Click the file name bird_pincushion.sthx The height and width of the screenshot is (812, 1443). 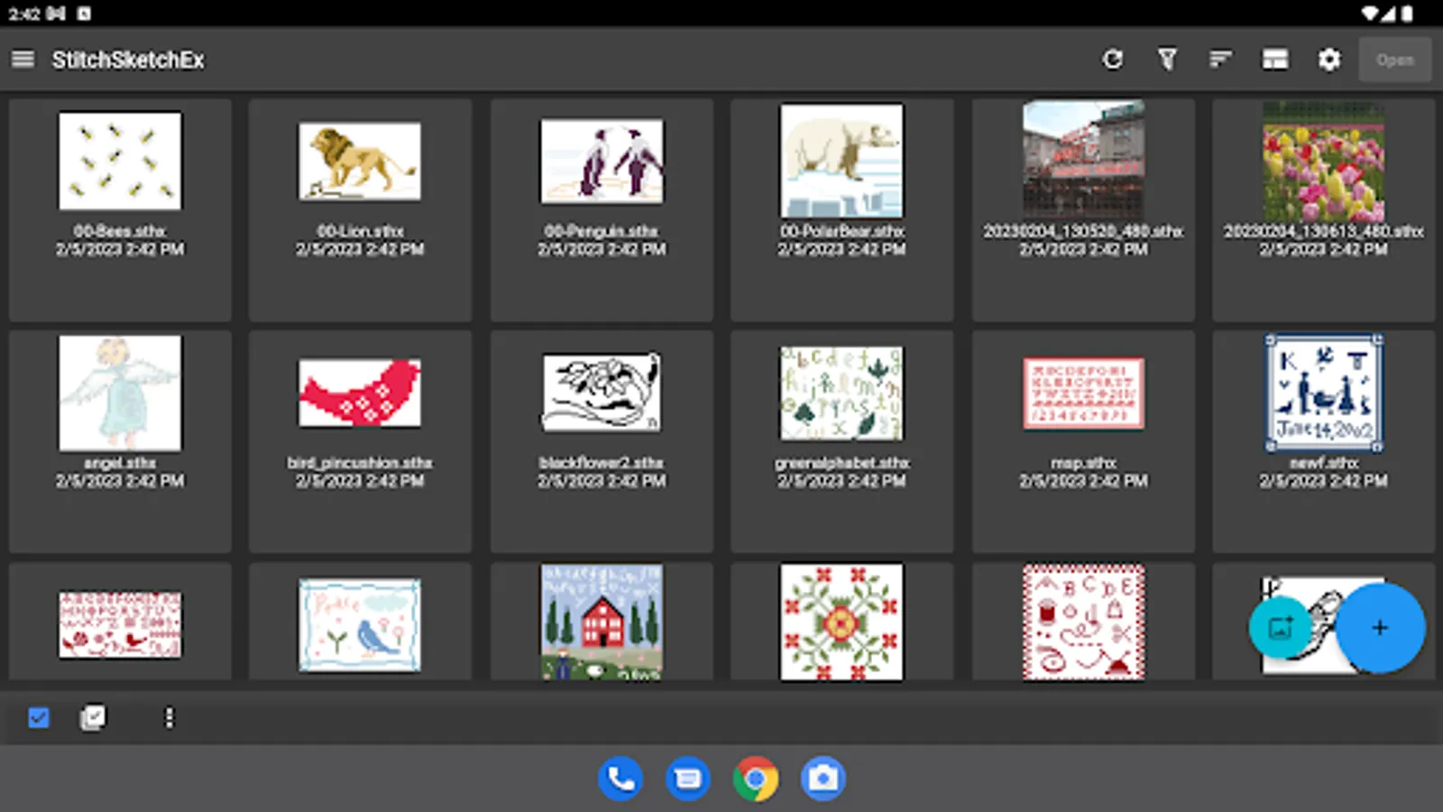click(360, 463)
